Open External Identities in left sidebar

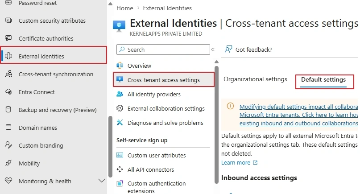[x=54, y=56]
